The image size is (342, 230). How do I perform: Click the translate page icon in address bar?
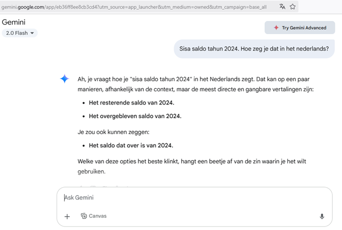pos(282,7)
